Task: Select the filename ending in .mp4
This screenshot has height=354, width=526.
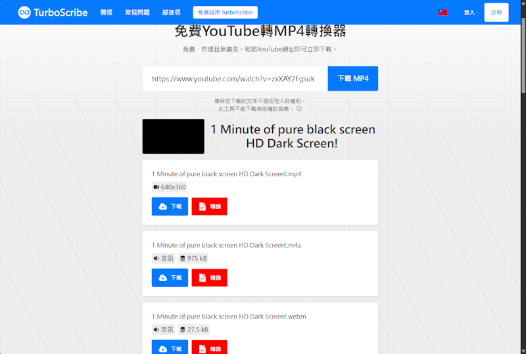Action: [226, 174]
